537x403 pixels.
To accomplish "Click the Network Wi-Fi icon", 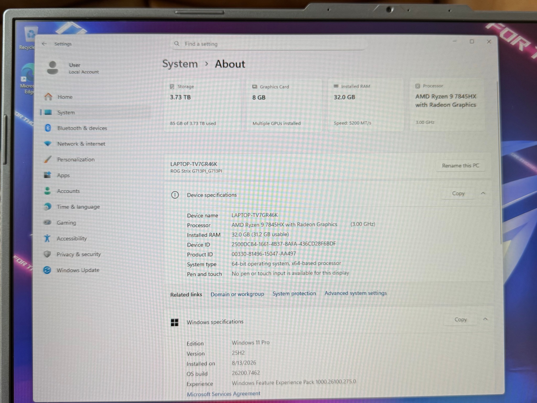I will pyautogui.click(x=48, y=144).
